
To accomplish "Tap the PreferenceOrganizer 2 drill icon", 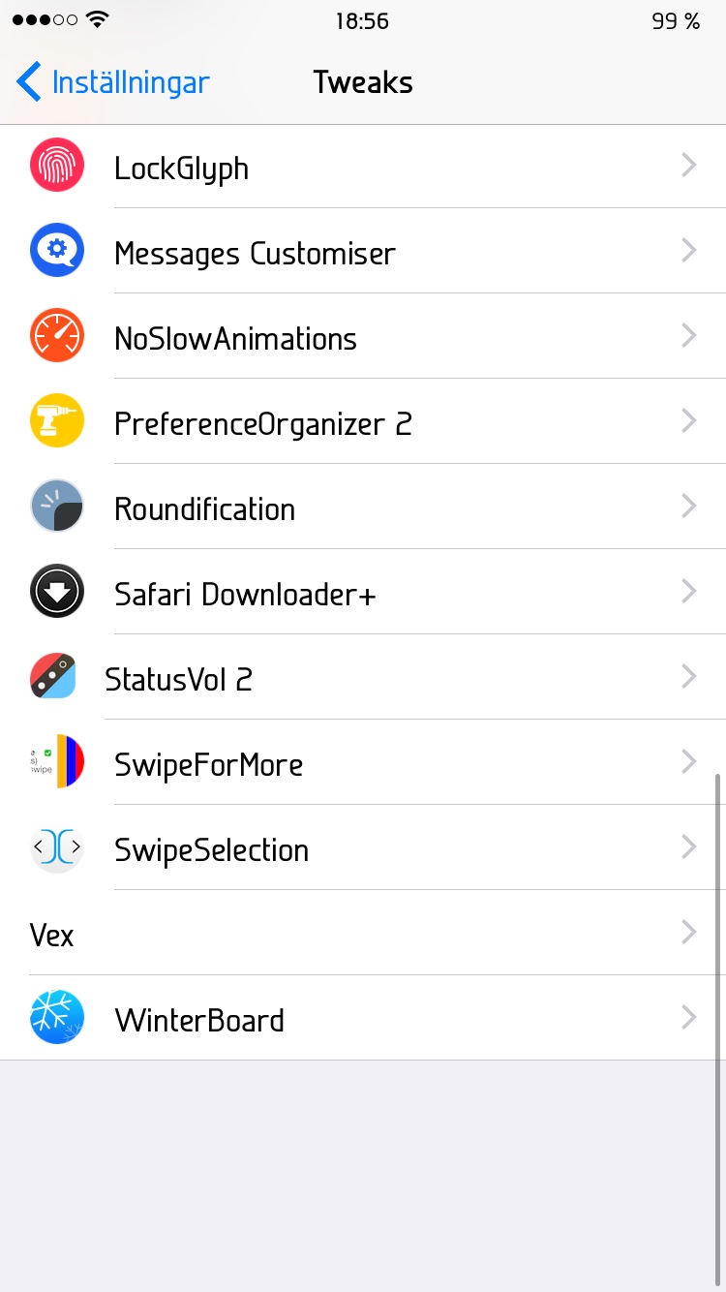I will click(57, 421).
